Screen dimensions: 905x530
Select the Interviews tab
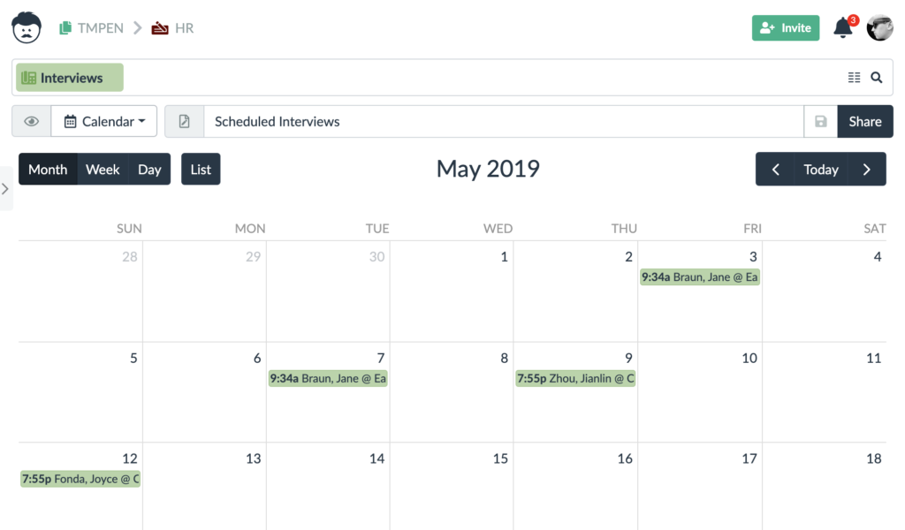click(70, 78)
